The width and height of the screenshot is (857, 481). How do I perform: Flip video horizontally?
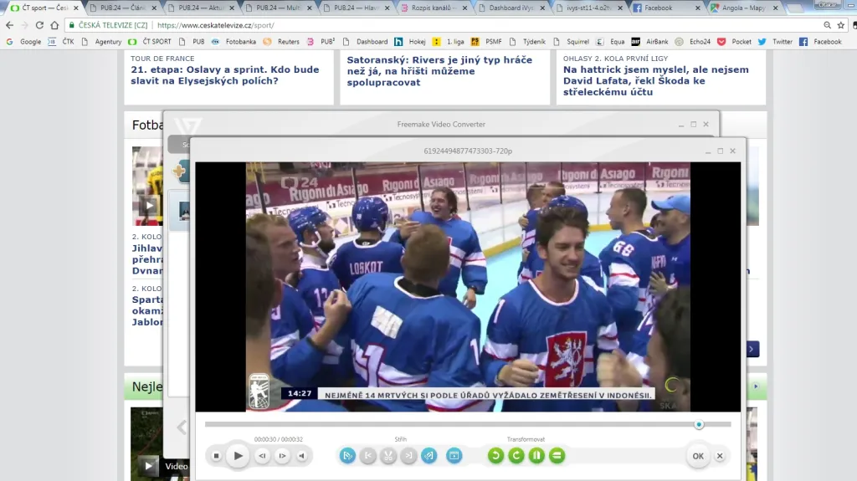(536, 456)
